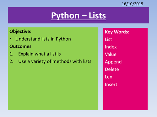Click the number 2. list marker
This screenshot has width=157, height=117.
click(11, 61)
